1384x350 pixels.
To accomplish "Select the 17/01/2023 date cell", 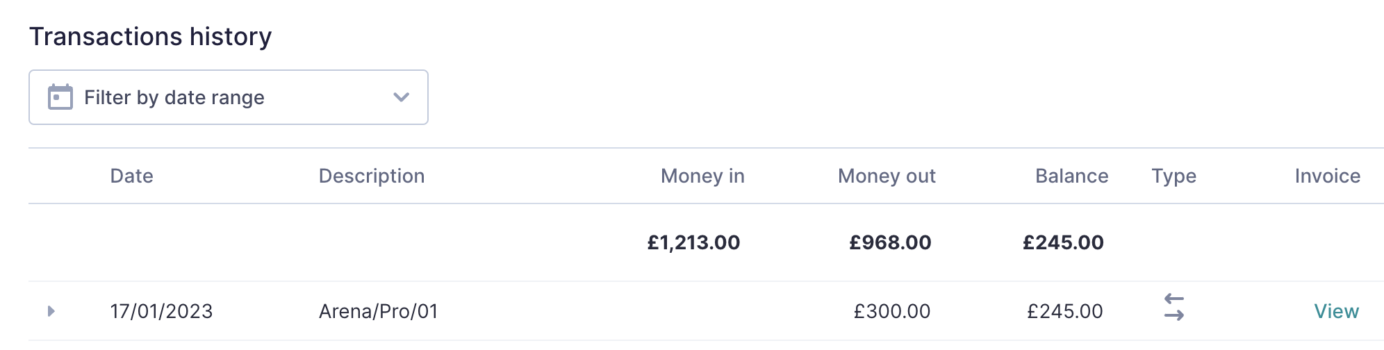I will point(161,311).
